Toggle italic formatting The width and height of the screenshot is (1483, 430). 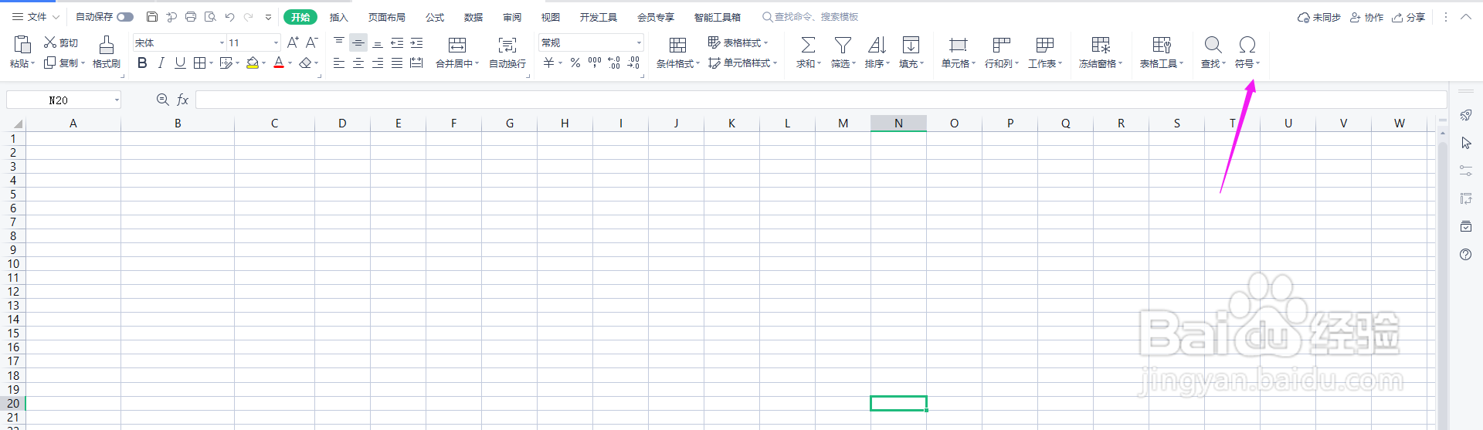[x=161, y=63]
